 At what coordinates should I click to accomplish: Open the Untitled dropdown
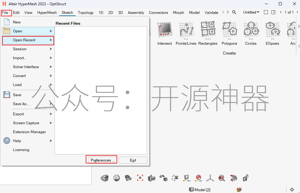[x=251, y=12]
